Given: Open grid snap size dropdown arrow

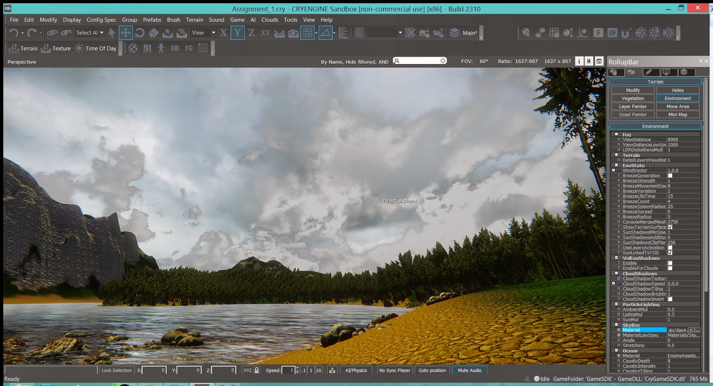Looking at the screenshot, I should [x=316, y=33].
